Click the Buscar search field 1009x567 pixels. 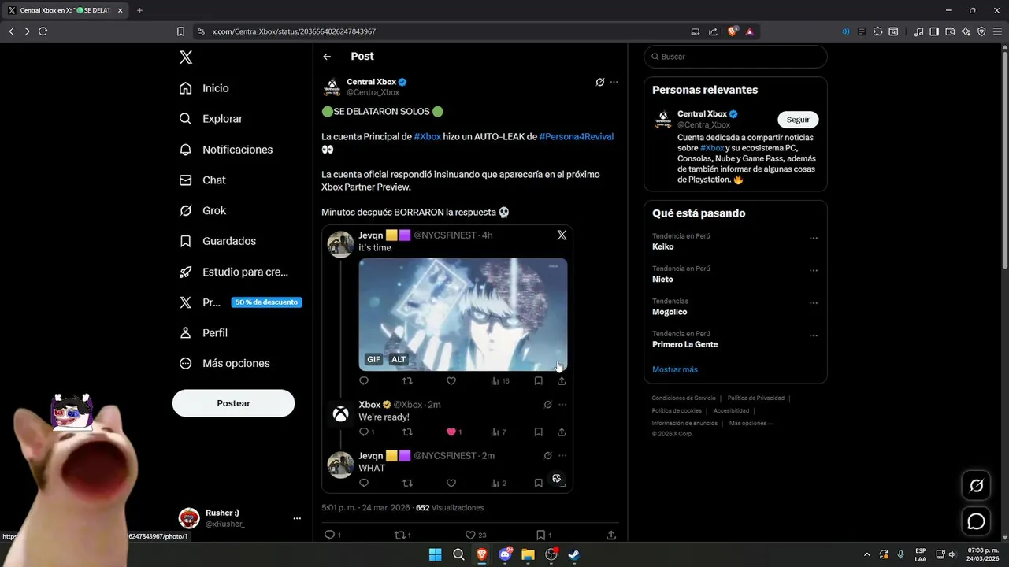(x=736, y=57)
